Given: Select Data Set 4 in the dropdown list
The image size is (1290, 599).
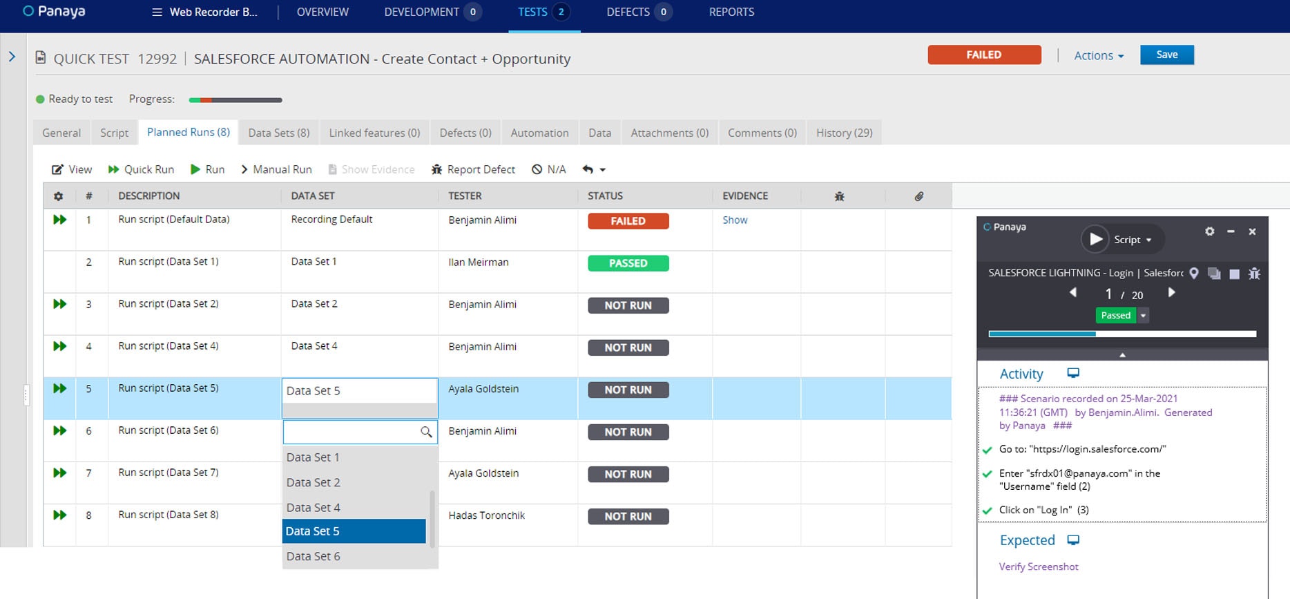Looking at the screenshot, I should point(356,507).
